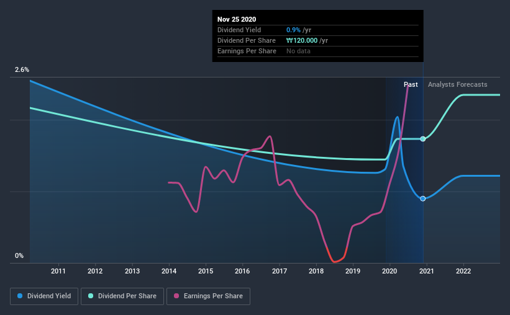Toggle the Dividend Yield legend button

coord(44,296)
